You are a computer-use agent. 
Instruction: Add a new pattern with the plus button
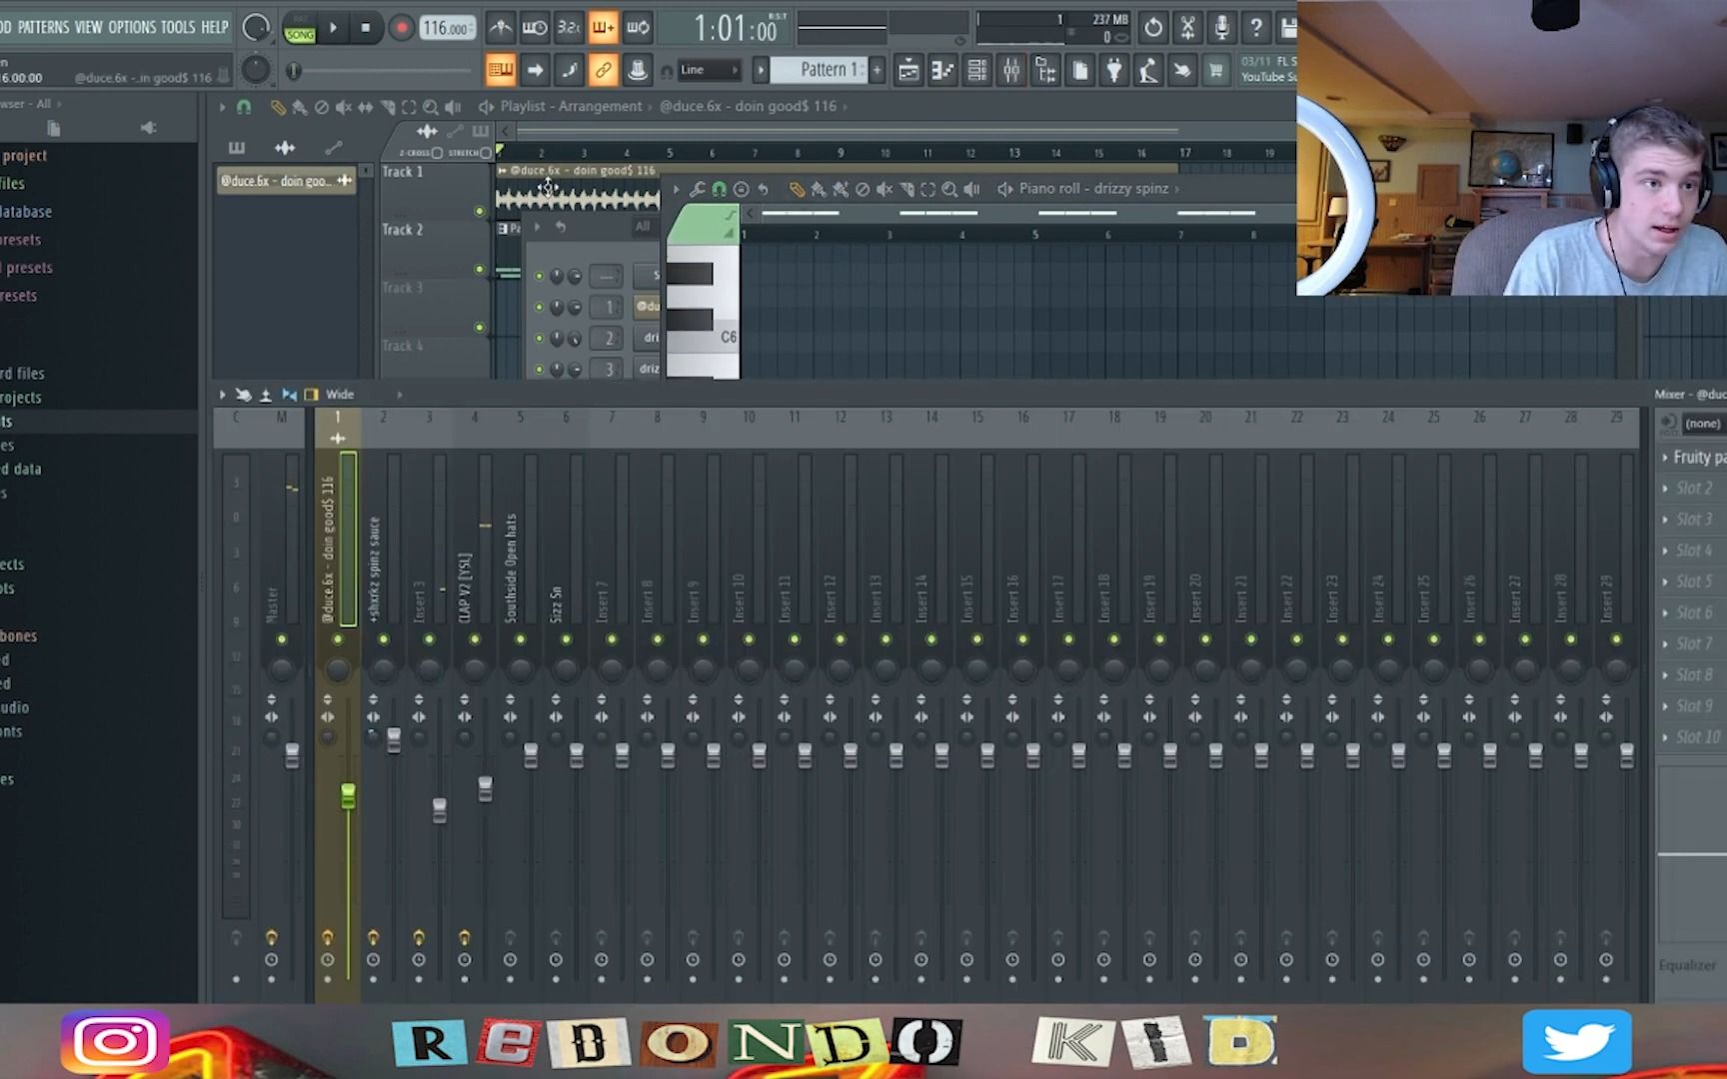(877, 70)
